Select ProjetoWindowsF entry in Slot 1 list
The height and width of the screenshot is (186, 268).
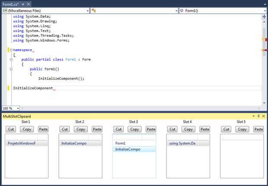26,143
